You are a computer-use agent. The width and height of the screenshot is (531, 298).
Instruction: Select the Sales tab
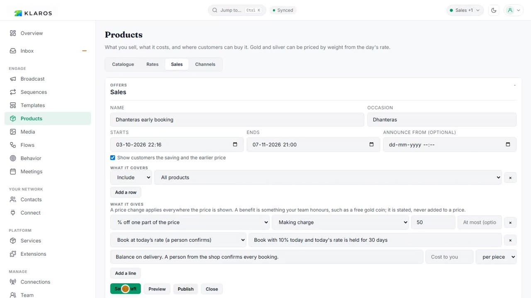click(x=177, y=64)
